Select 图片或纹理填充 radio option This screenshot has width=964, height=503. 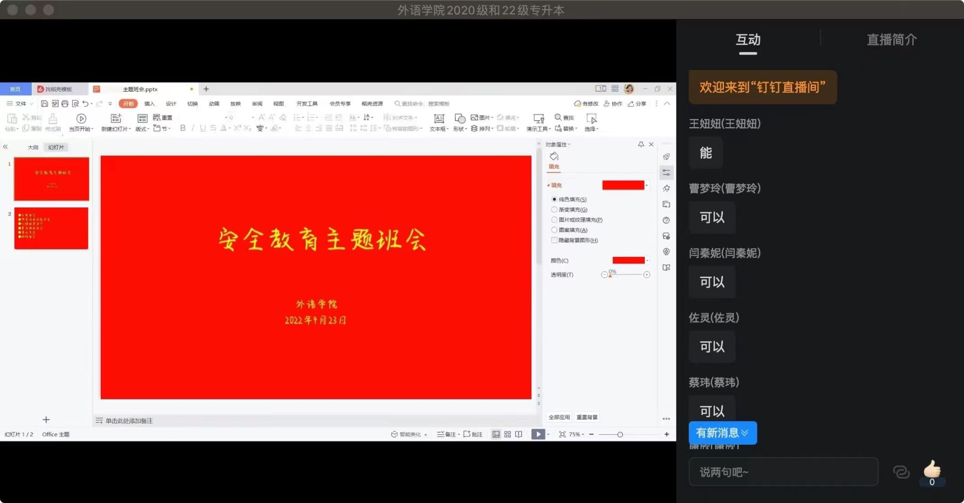coord(554,220)
